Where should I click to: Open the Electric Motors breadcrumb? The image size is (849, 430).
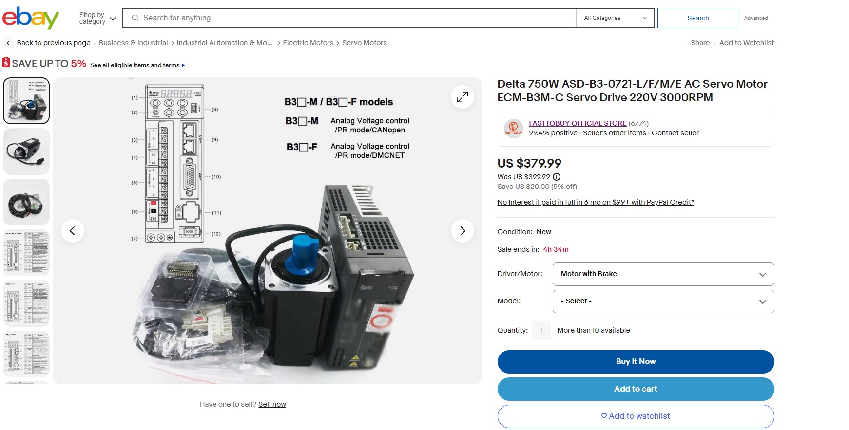308,43
